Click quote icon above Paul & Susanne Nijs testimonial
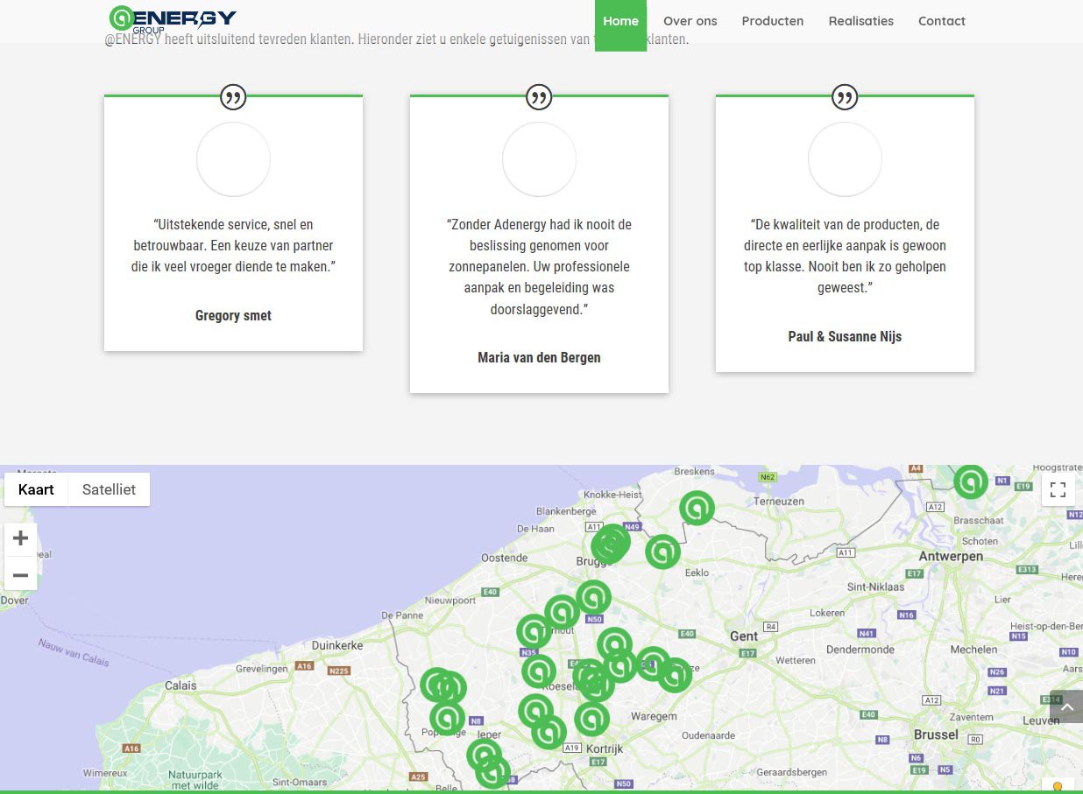Screen dimensions: 1083x794 click(845, 97)
